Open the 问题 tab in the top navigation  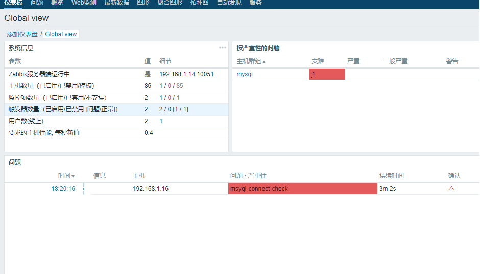(37, 3)
